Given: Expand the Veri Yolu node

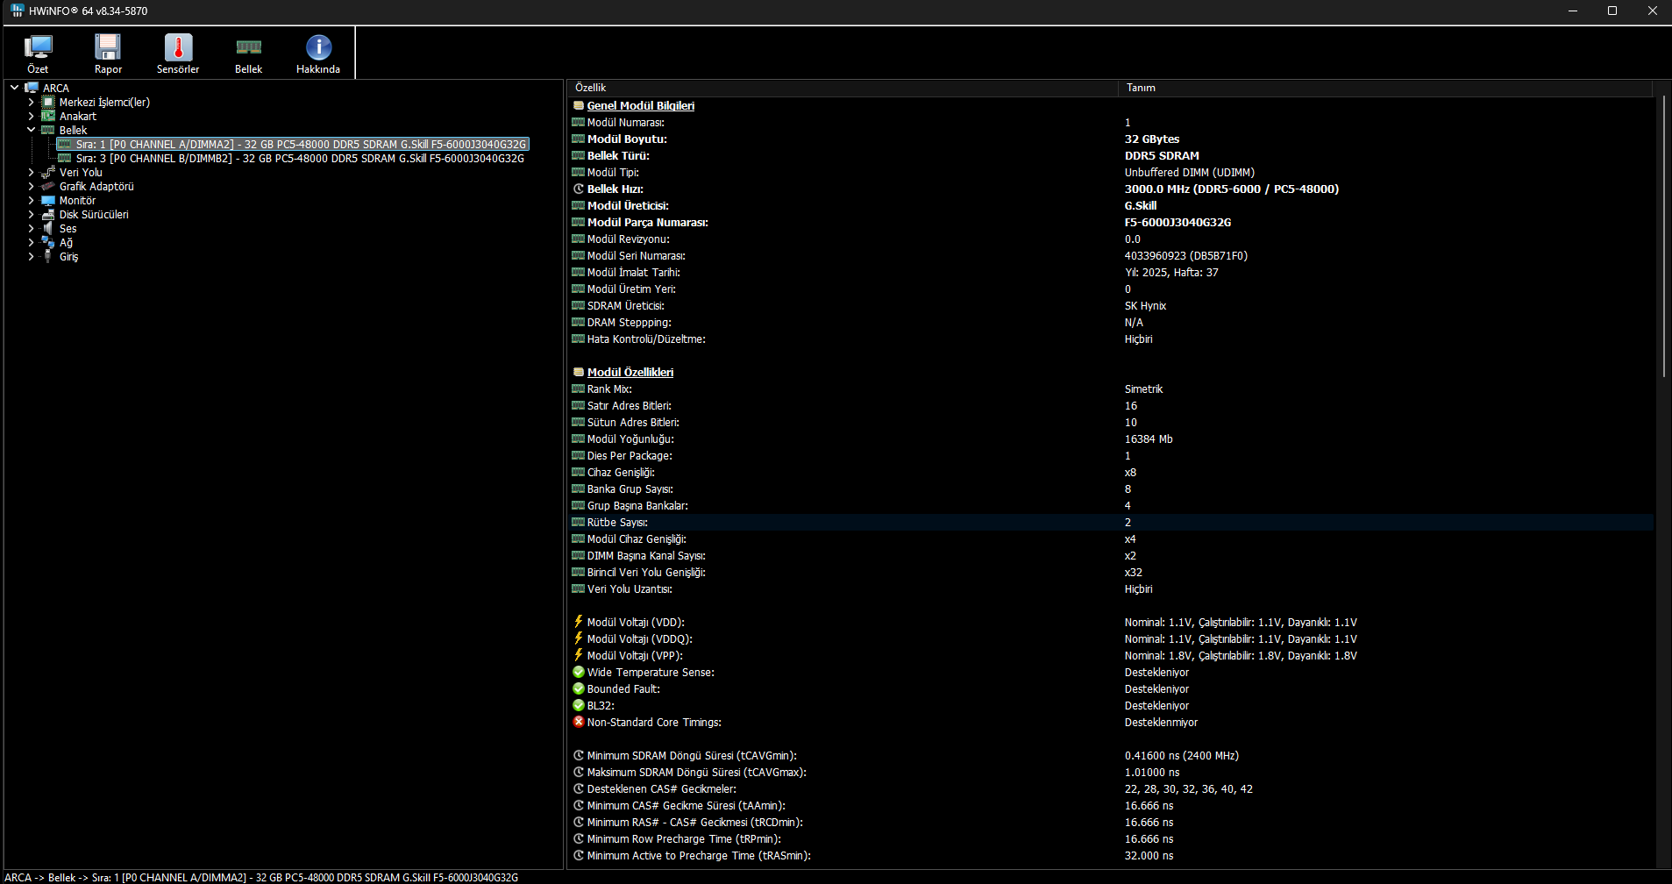Looking at the screenshot, I should [32, 172].
